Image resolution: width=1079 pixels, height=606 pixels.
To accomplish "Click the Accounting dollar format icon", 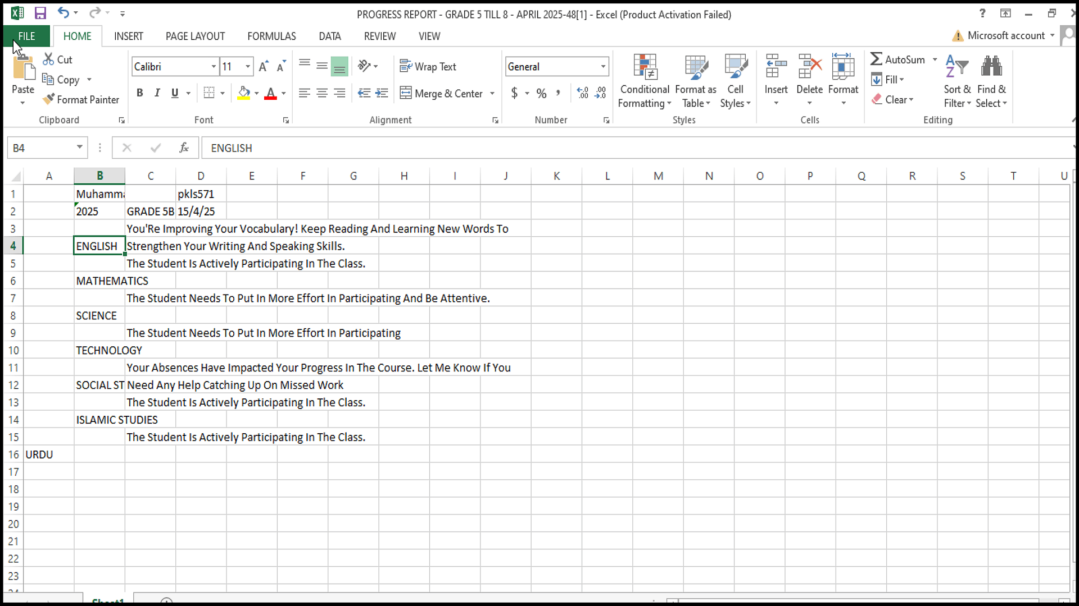I will tap(514, 93).
